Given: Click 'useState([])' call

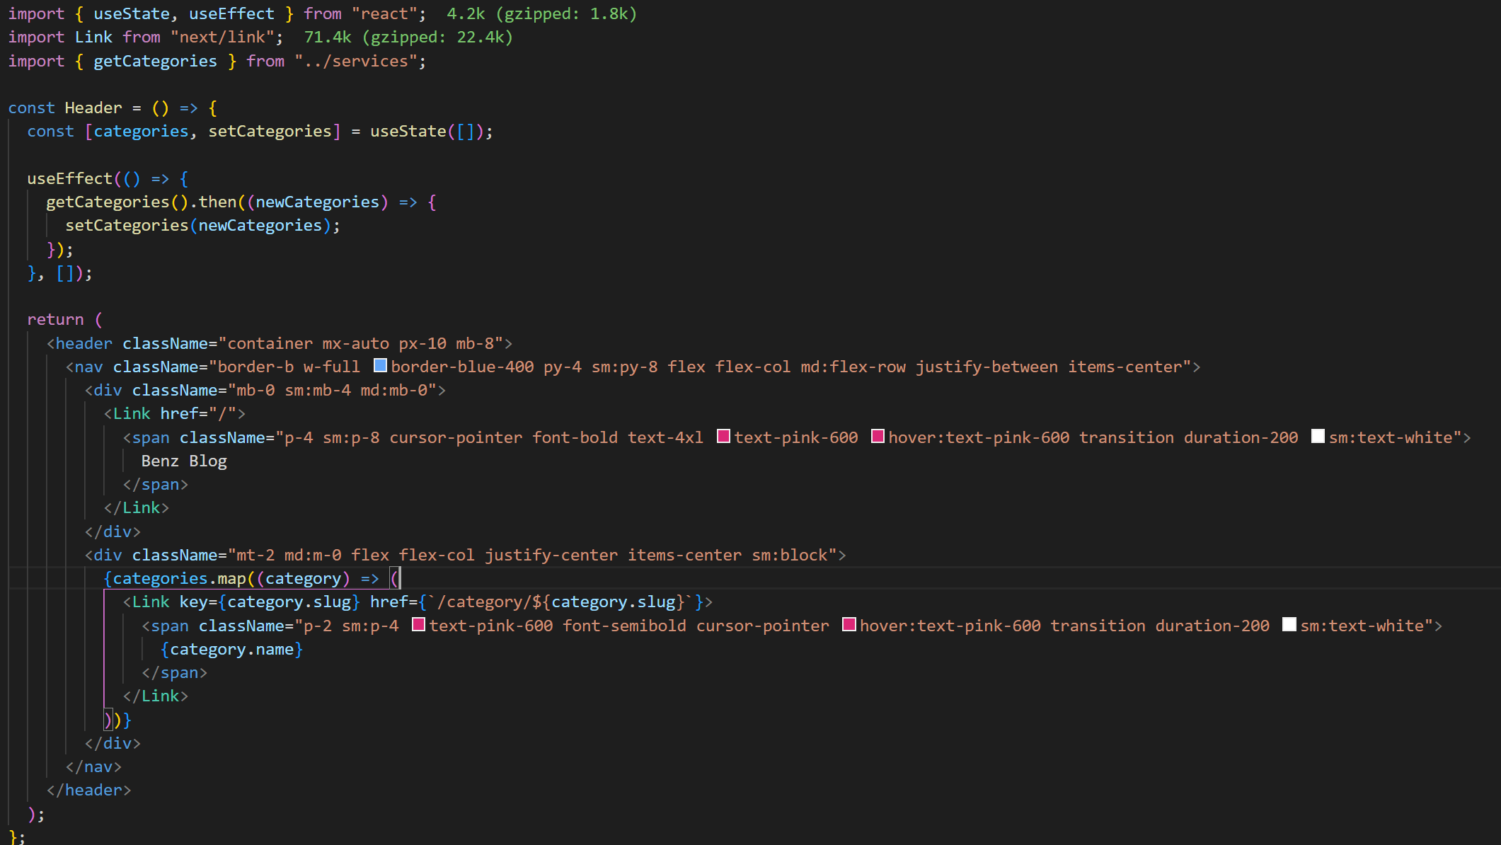Looking at the screenshot, I should (427, 132).
